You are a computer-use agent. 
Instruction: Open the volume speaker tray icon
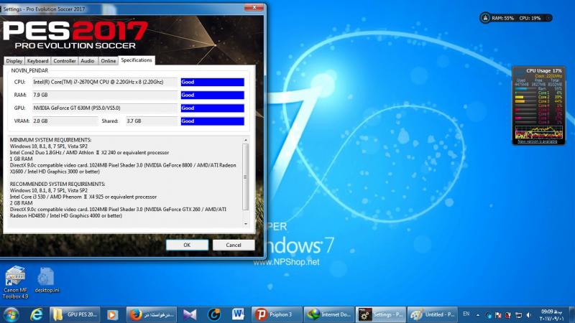[529, 315]
